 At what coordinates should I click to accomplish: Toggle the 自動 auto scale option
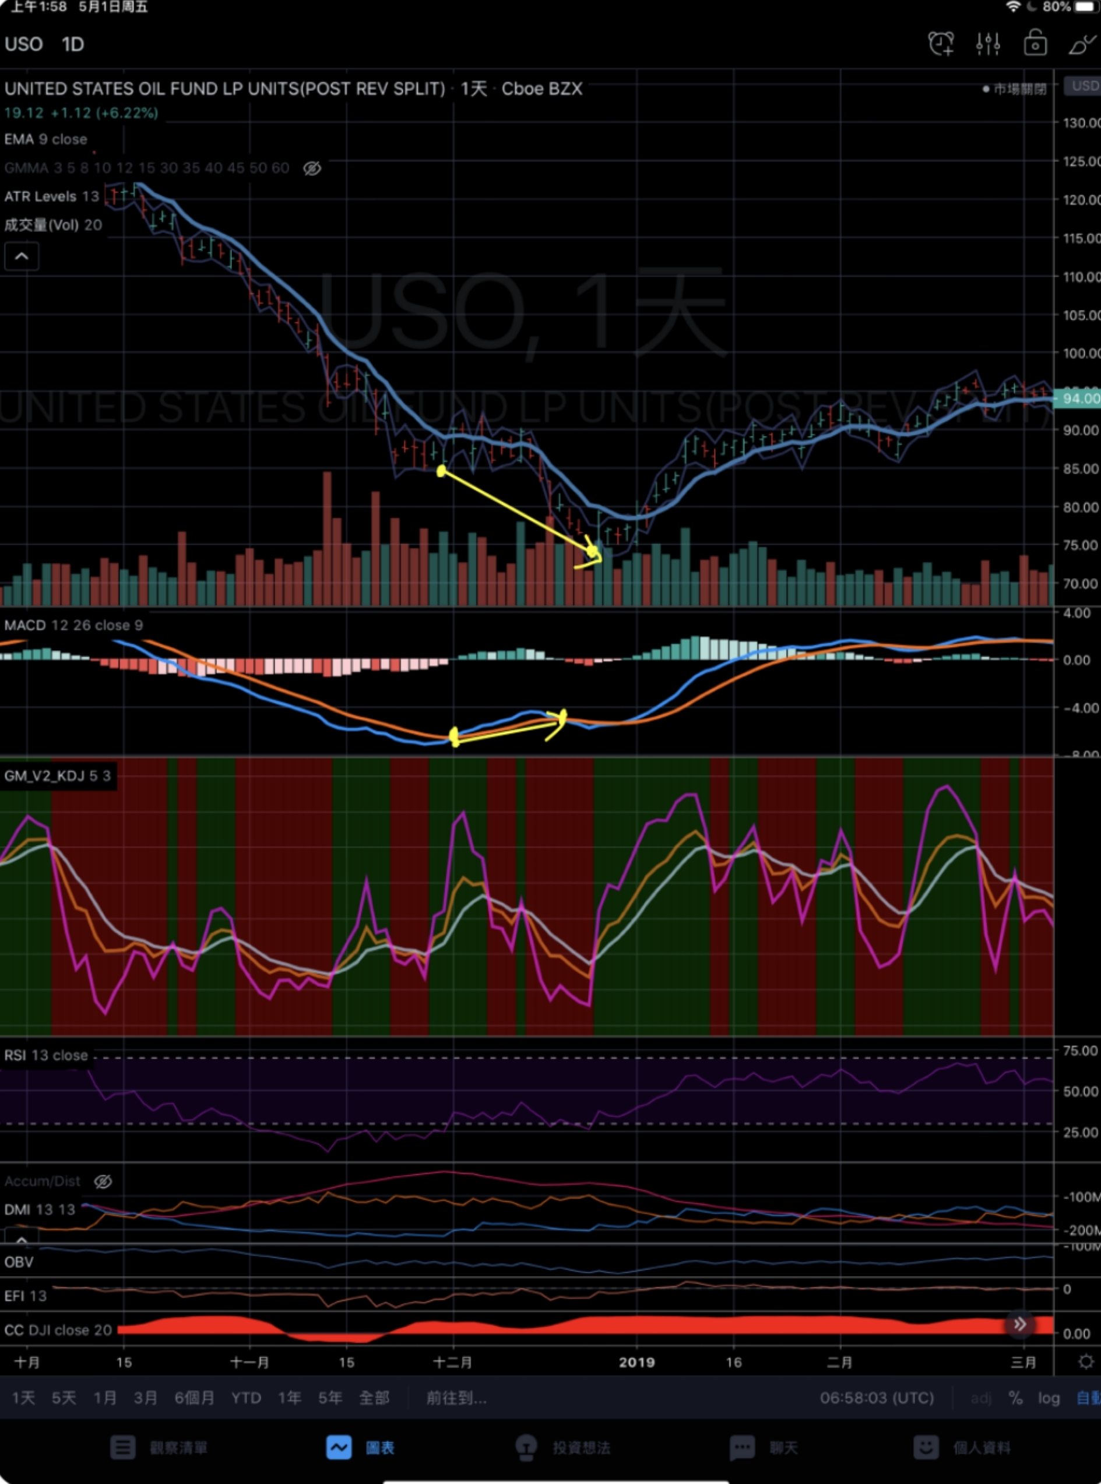click(x=1089, y=1397)
